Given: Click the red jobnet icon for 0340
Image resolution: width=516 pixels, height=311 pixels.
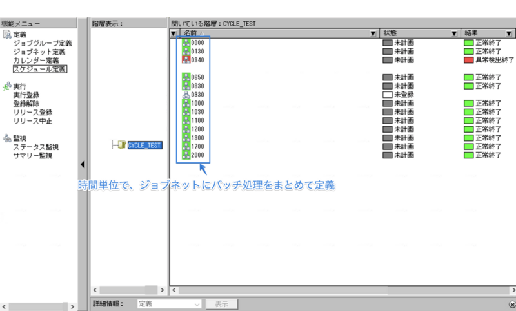Looking at the screenshot, I should [x=186, y=60].
